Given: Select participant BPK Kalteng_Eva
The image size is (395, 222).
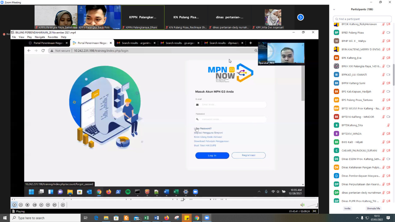Looking at the screenshot, I should tap(362, 58).
